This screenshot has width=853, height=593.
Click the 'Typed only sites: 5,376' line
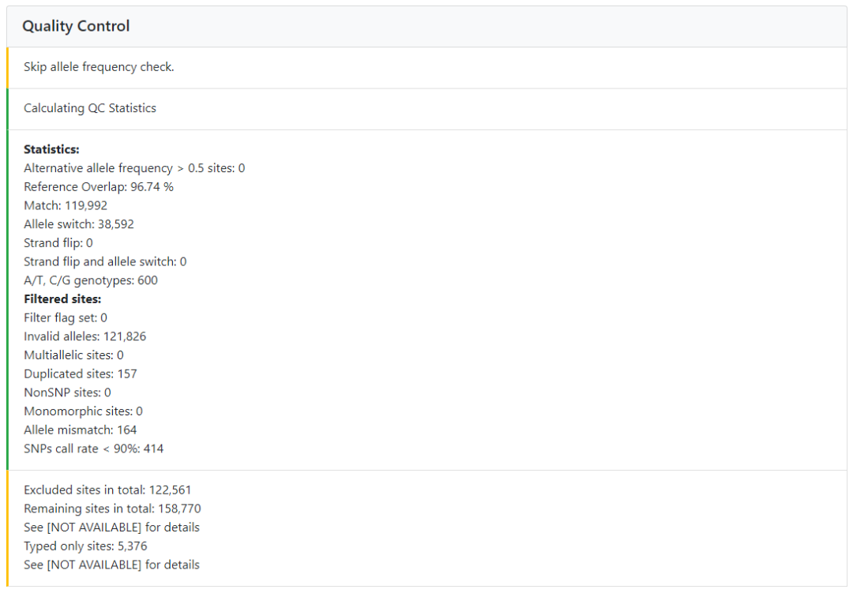[x=85, y=546]
